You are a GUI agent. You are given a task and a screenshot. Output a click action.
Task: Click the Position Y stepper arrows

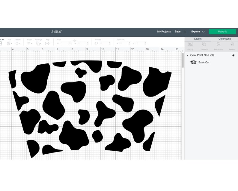[x=146, y=43]
